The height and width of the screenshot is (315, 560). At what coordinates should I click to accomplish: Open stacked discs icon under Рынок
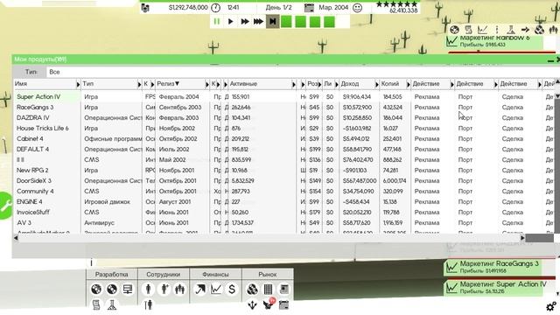click(252, 289)
